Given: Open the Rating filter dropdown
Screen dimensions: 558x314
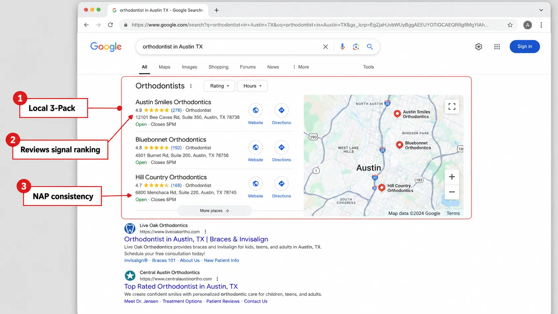Looking at the screenshot, I should (219, 86).
